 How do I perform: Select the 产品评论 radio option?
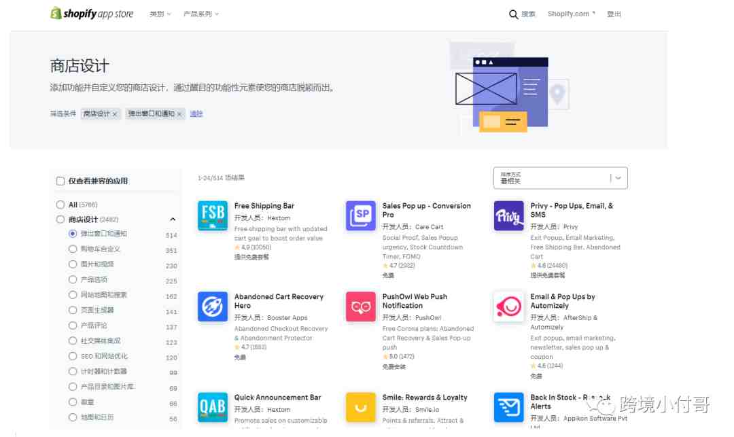click(73, 325)
